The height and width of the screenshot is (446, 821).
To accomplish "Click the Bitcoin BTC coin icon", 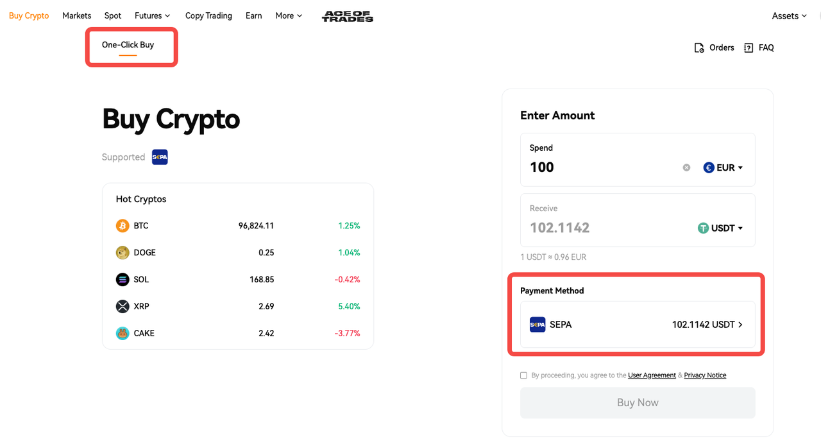I will pyautogui.click(x=123, y=226).
